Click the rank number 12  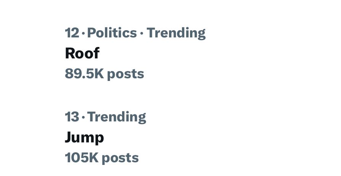point(72,33)
